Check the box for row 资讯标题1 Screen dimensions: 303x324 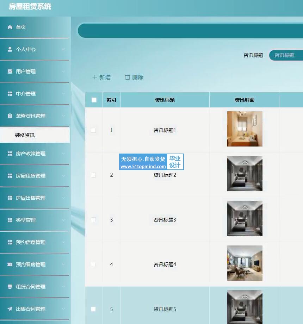93,130
